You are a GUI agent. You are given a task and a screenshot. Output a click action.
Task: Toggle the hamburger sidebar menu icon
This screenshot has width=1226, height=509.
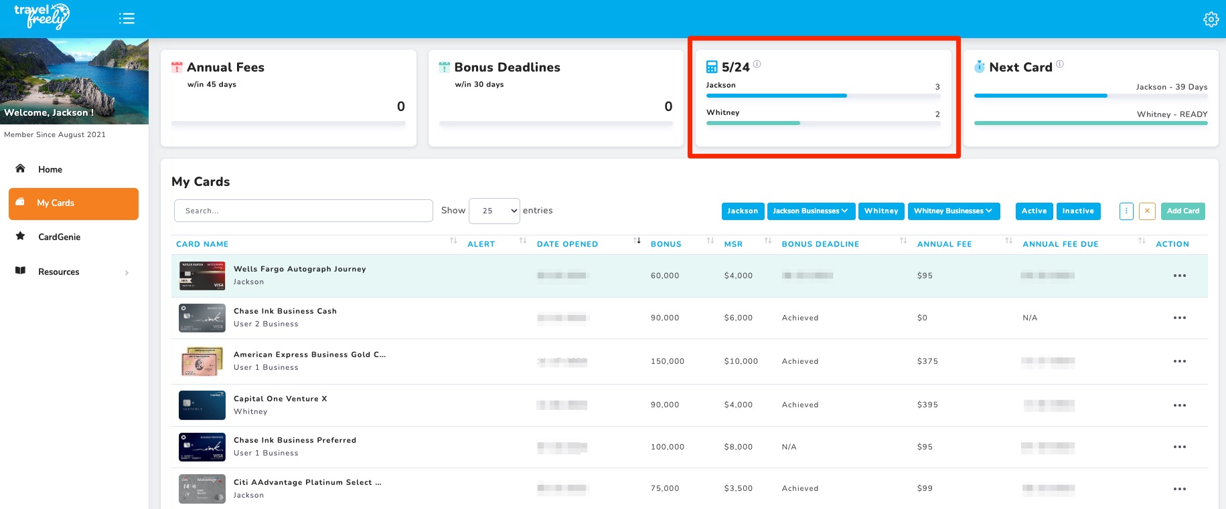[127, 19]
